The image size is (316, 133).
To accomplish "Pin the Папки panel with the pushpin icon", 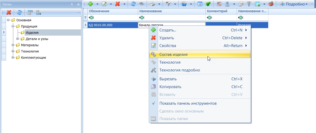I will point(72,4).
